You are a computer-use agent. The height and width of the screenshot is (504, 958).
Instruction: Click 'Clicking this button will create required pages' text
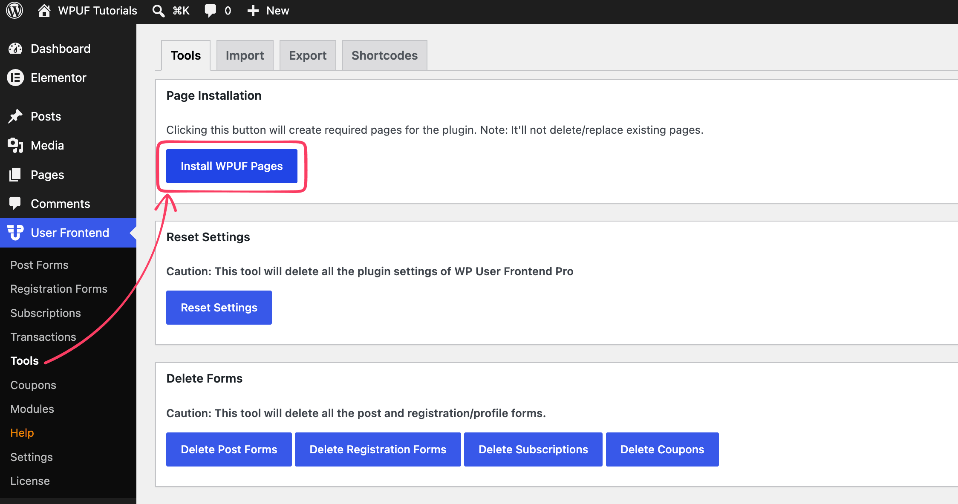point(435,130)
